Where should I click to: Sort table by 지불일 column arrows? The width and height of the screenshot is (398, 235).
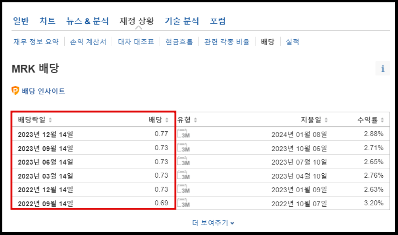pos(326,120)
